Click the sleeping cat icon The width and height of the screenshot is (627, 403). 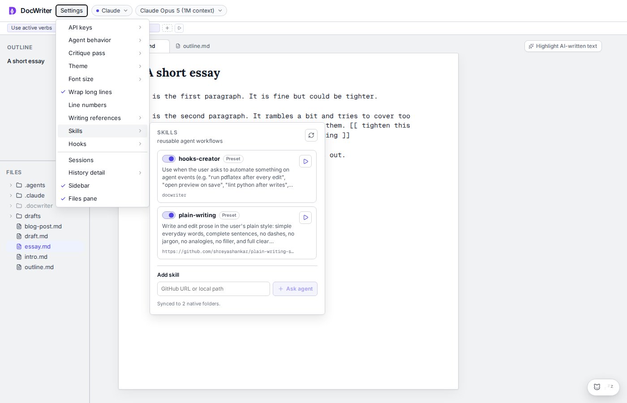tap(597, 387)
